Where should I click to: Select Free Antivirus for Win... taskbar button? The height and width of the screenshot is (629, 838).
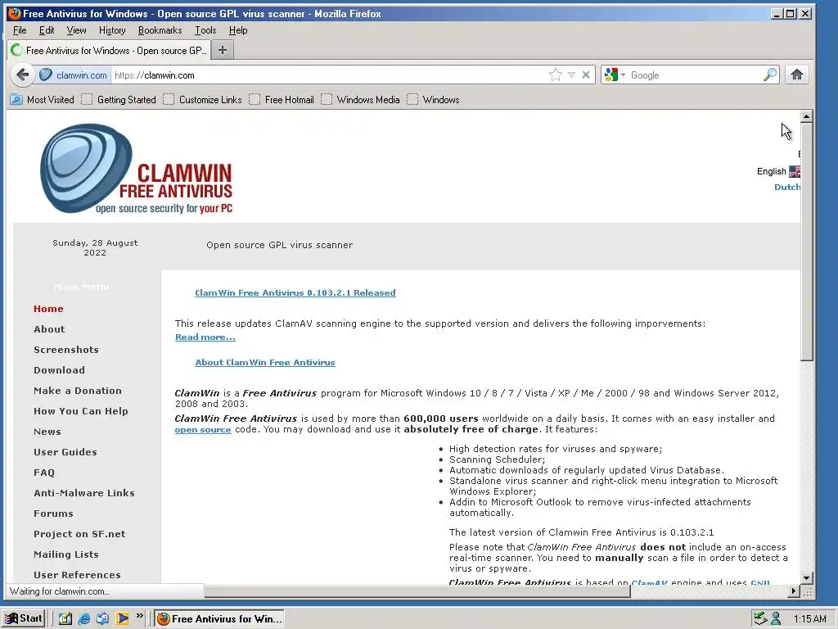(219, 619)
